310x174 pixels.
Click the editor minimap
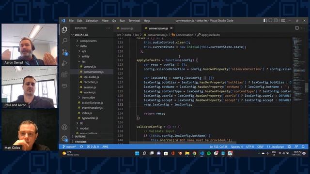[x=299, y=69]
